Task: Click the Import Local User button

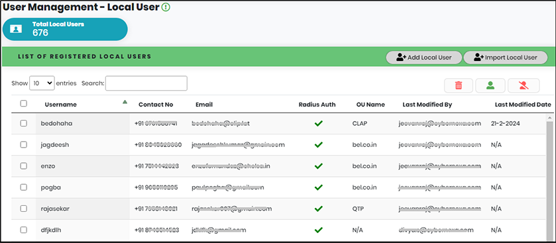Action: click(505, 58)
